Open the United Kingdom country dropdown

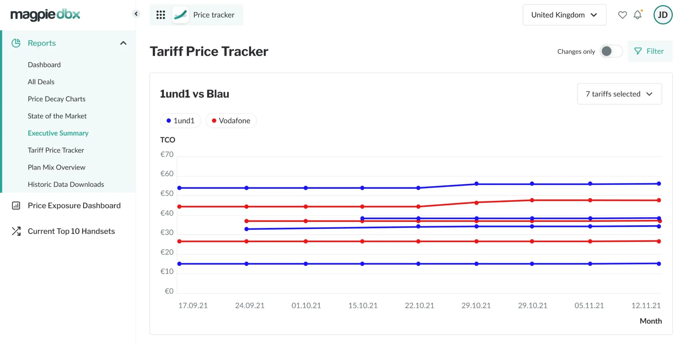click(x=564, y=15)
